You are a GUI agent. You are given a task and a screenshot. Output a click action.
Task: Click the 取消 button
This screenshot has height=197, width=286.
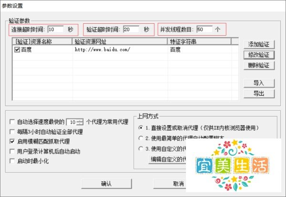170,184
